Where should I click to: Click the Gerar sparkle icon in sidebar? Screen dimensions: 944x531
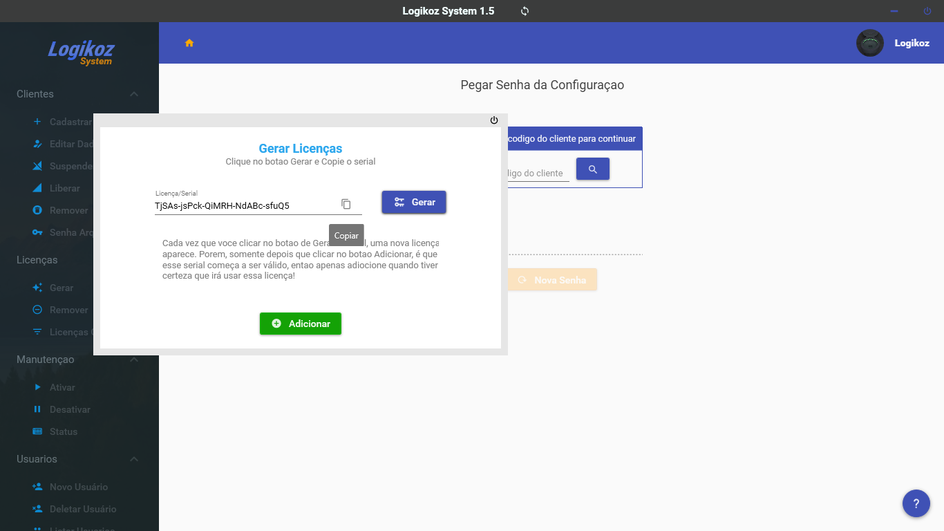coord(37,288)
